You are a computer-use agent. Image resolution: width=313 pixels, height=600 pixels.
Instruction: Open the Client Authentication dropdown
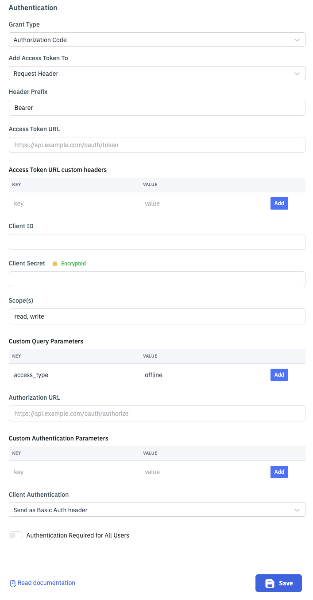click(157, 510)
